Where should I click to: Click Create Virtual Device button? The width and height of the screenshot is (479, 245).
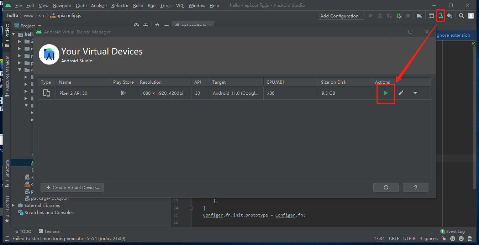(x=72, y=187)
